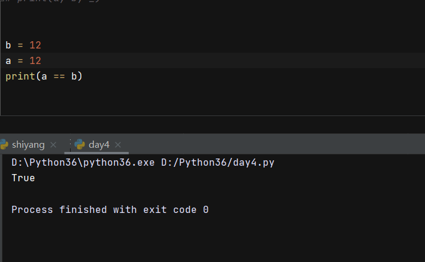Close the day4 run tab

(x=118, y=145)
